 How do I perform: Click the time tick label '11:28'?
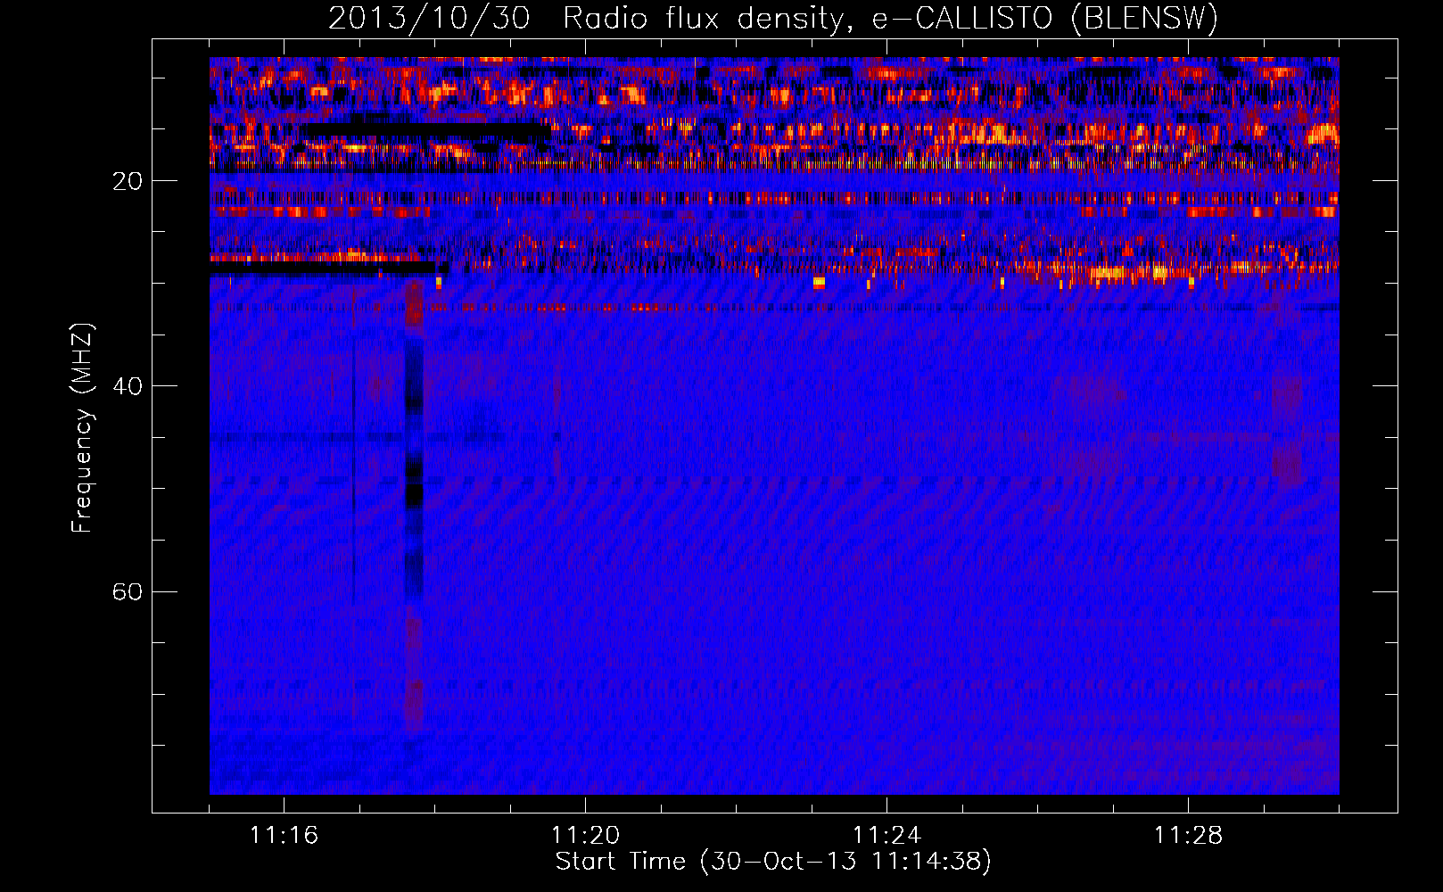point(1188,835)
